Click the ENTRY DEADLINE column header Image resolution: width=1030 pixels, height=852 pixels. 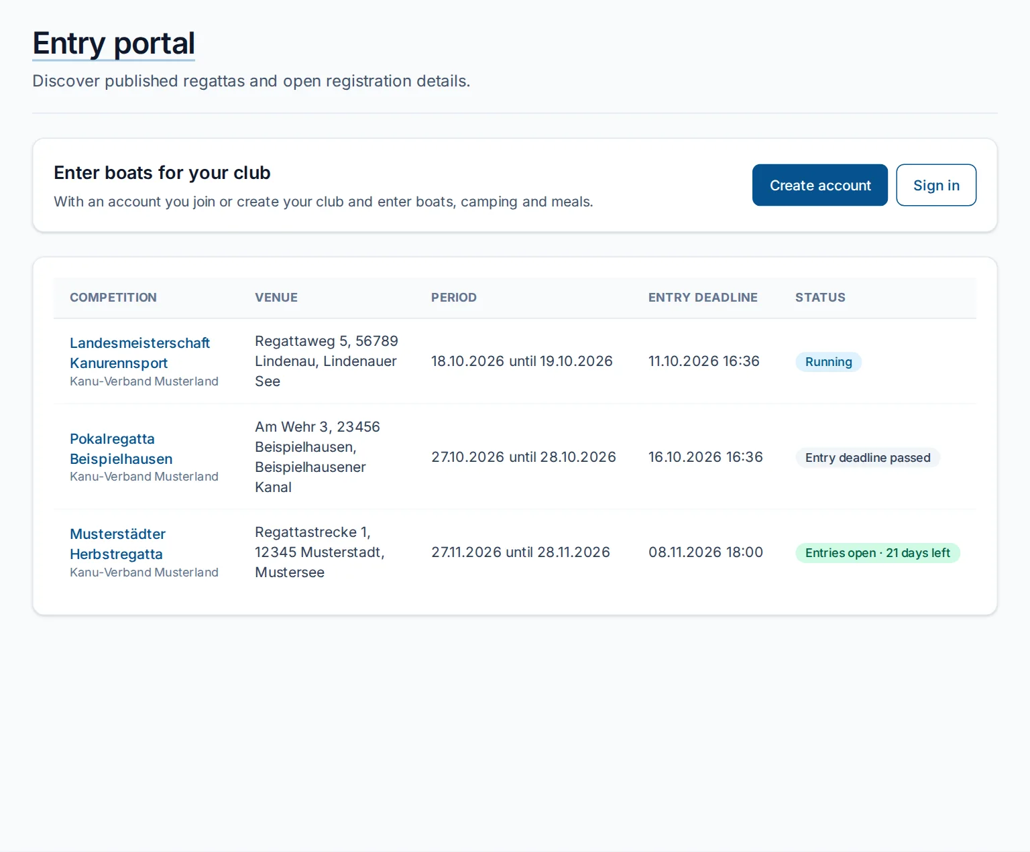click(703, 298)
